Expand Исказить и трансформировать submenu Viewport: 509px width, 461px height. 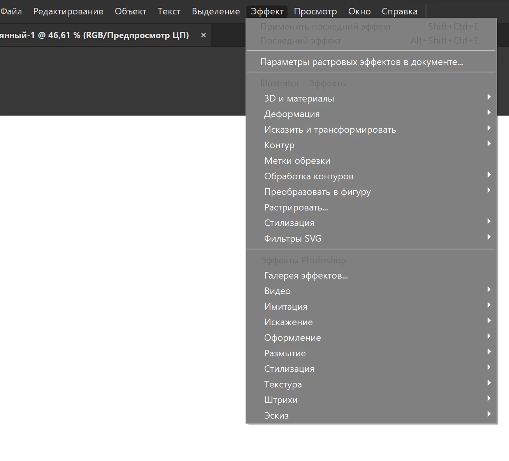click(371, 130)
